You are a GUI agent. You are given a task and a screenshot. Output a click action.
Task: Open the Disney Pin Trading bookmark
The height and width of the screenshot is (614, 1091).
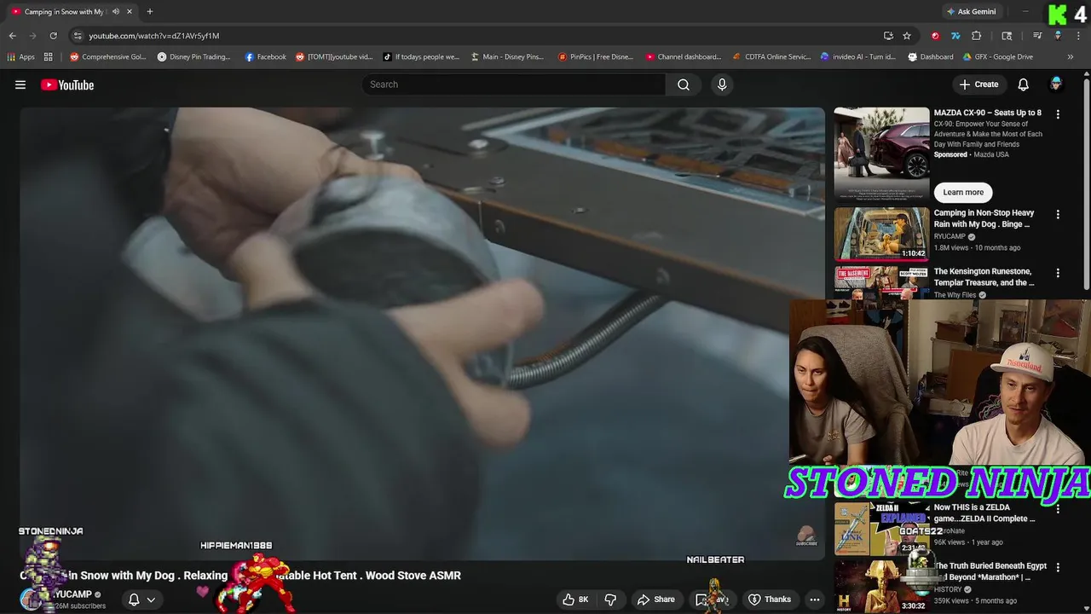click(x=194, y=57)
